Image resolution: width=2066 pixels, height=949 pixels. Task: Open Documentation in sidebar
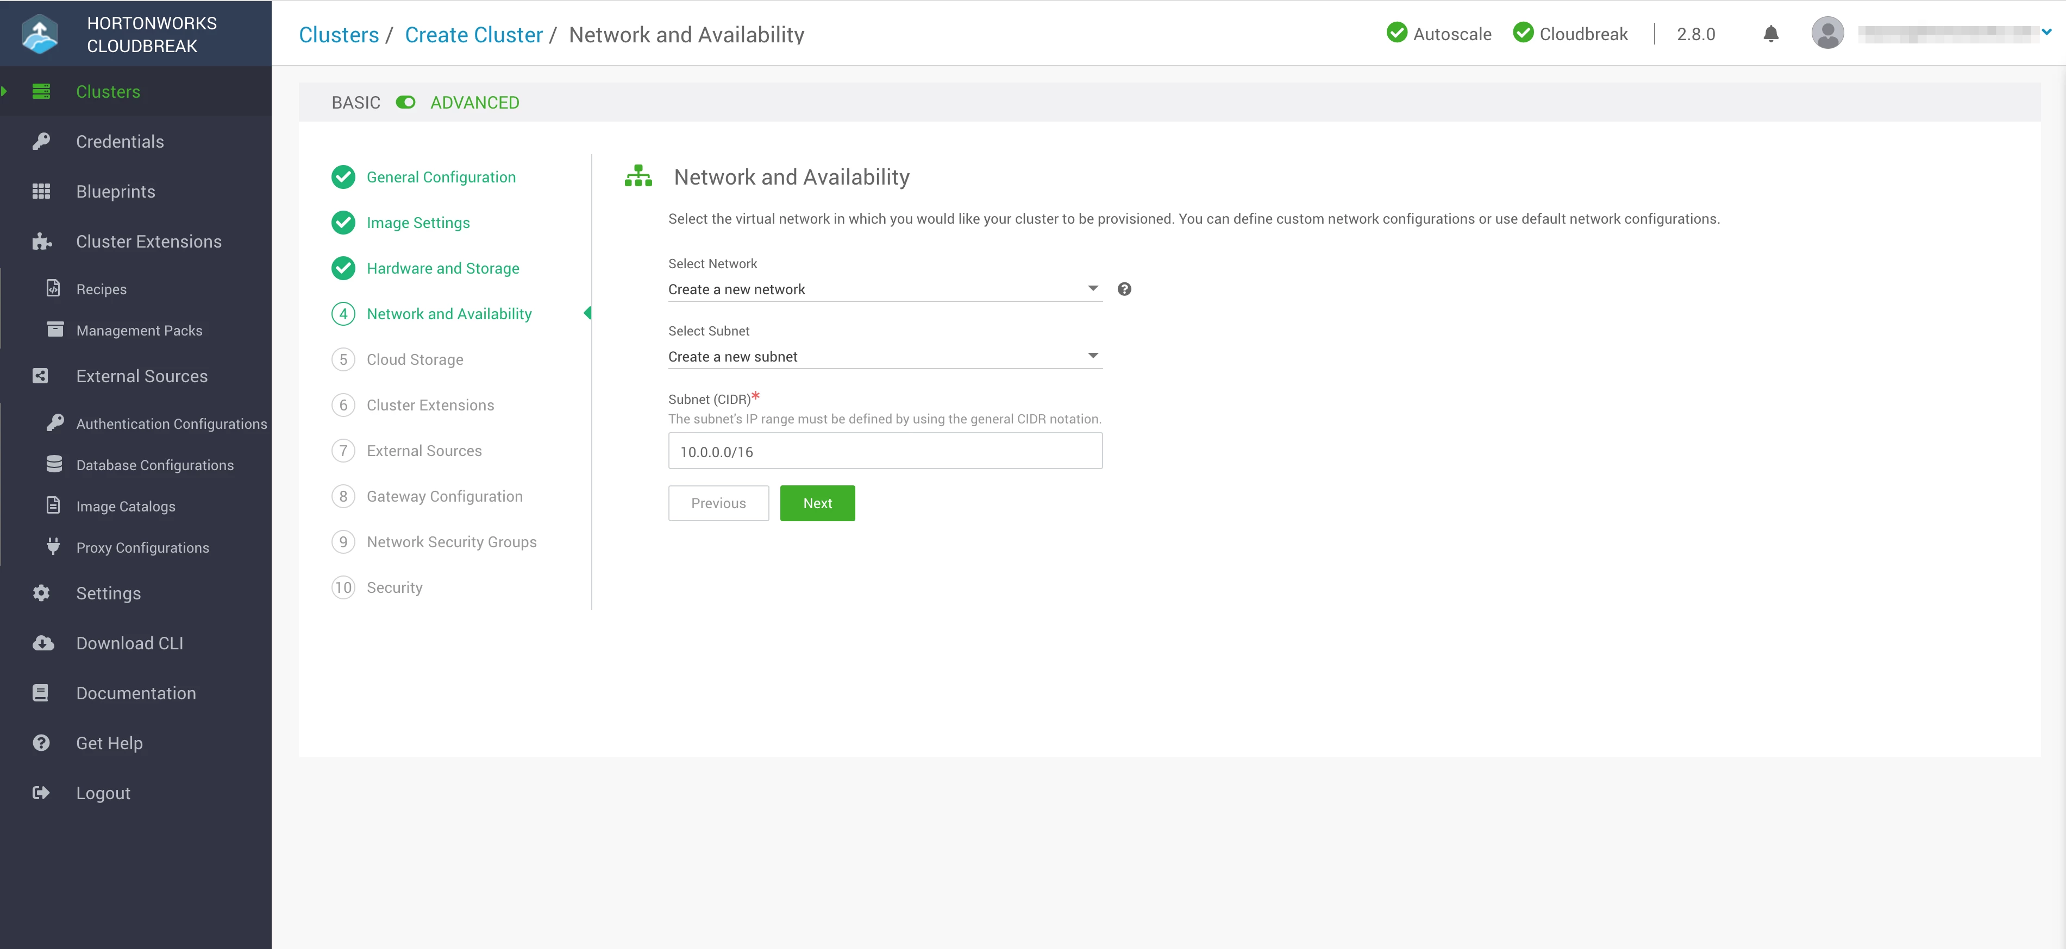coord(114,693)
